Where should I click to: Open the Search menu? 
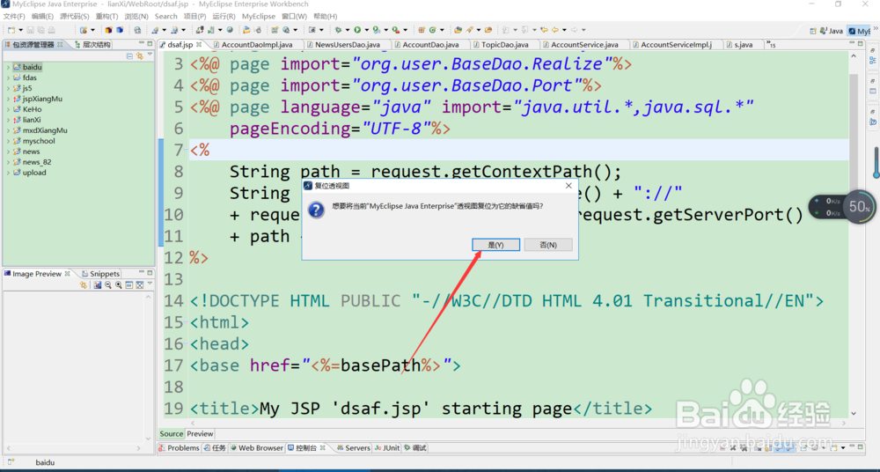(165, 17)
